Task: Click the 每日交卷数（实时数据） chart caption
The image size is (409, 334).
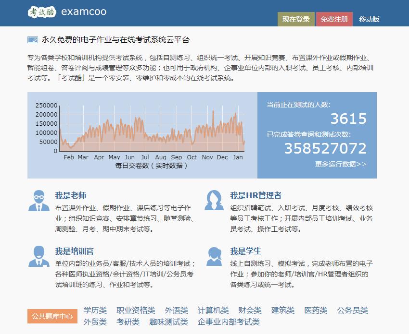Action: click(x=151, y=166)
